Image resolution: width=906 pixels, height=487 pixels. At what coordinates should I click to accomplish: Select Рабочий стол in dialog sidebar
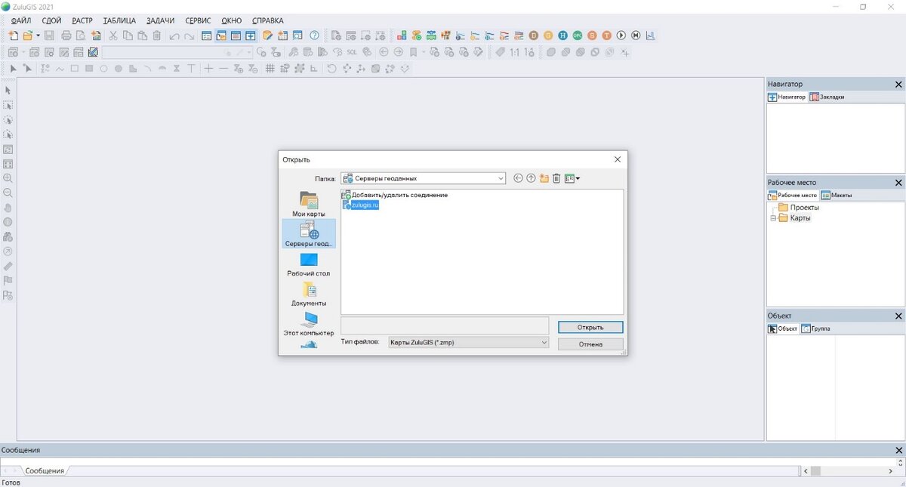point(309,264)
